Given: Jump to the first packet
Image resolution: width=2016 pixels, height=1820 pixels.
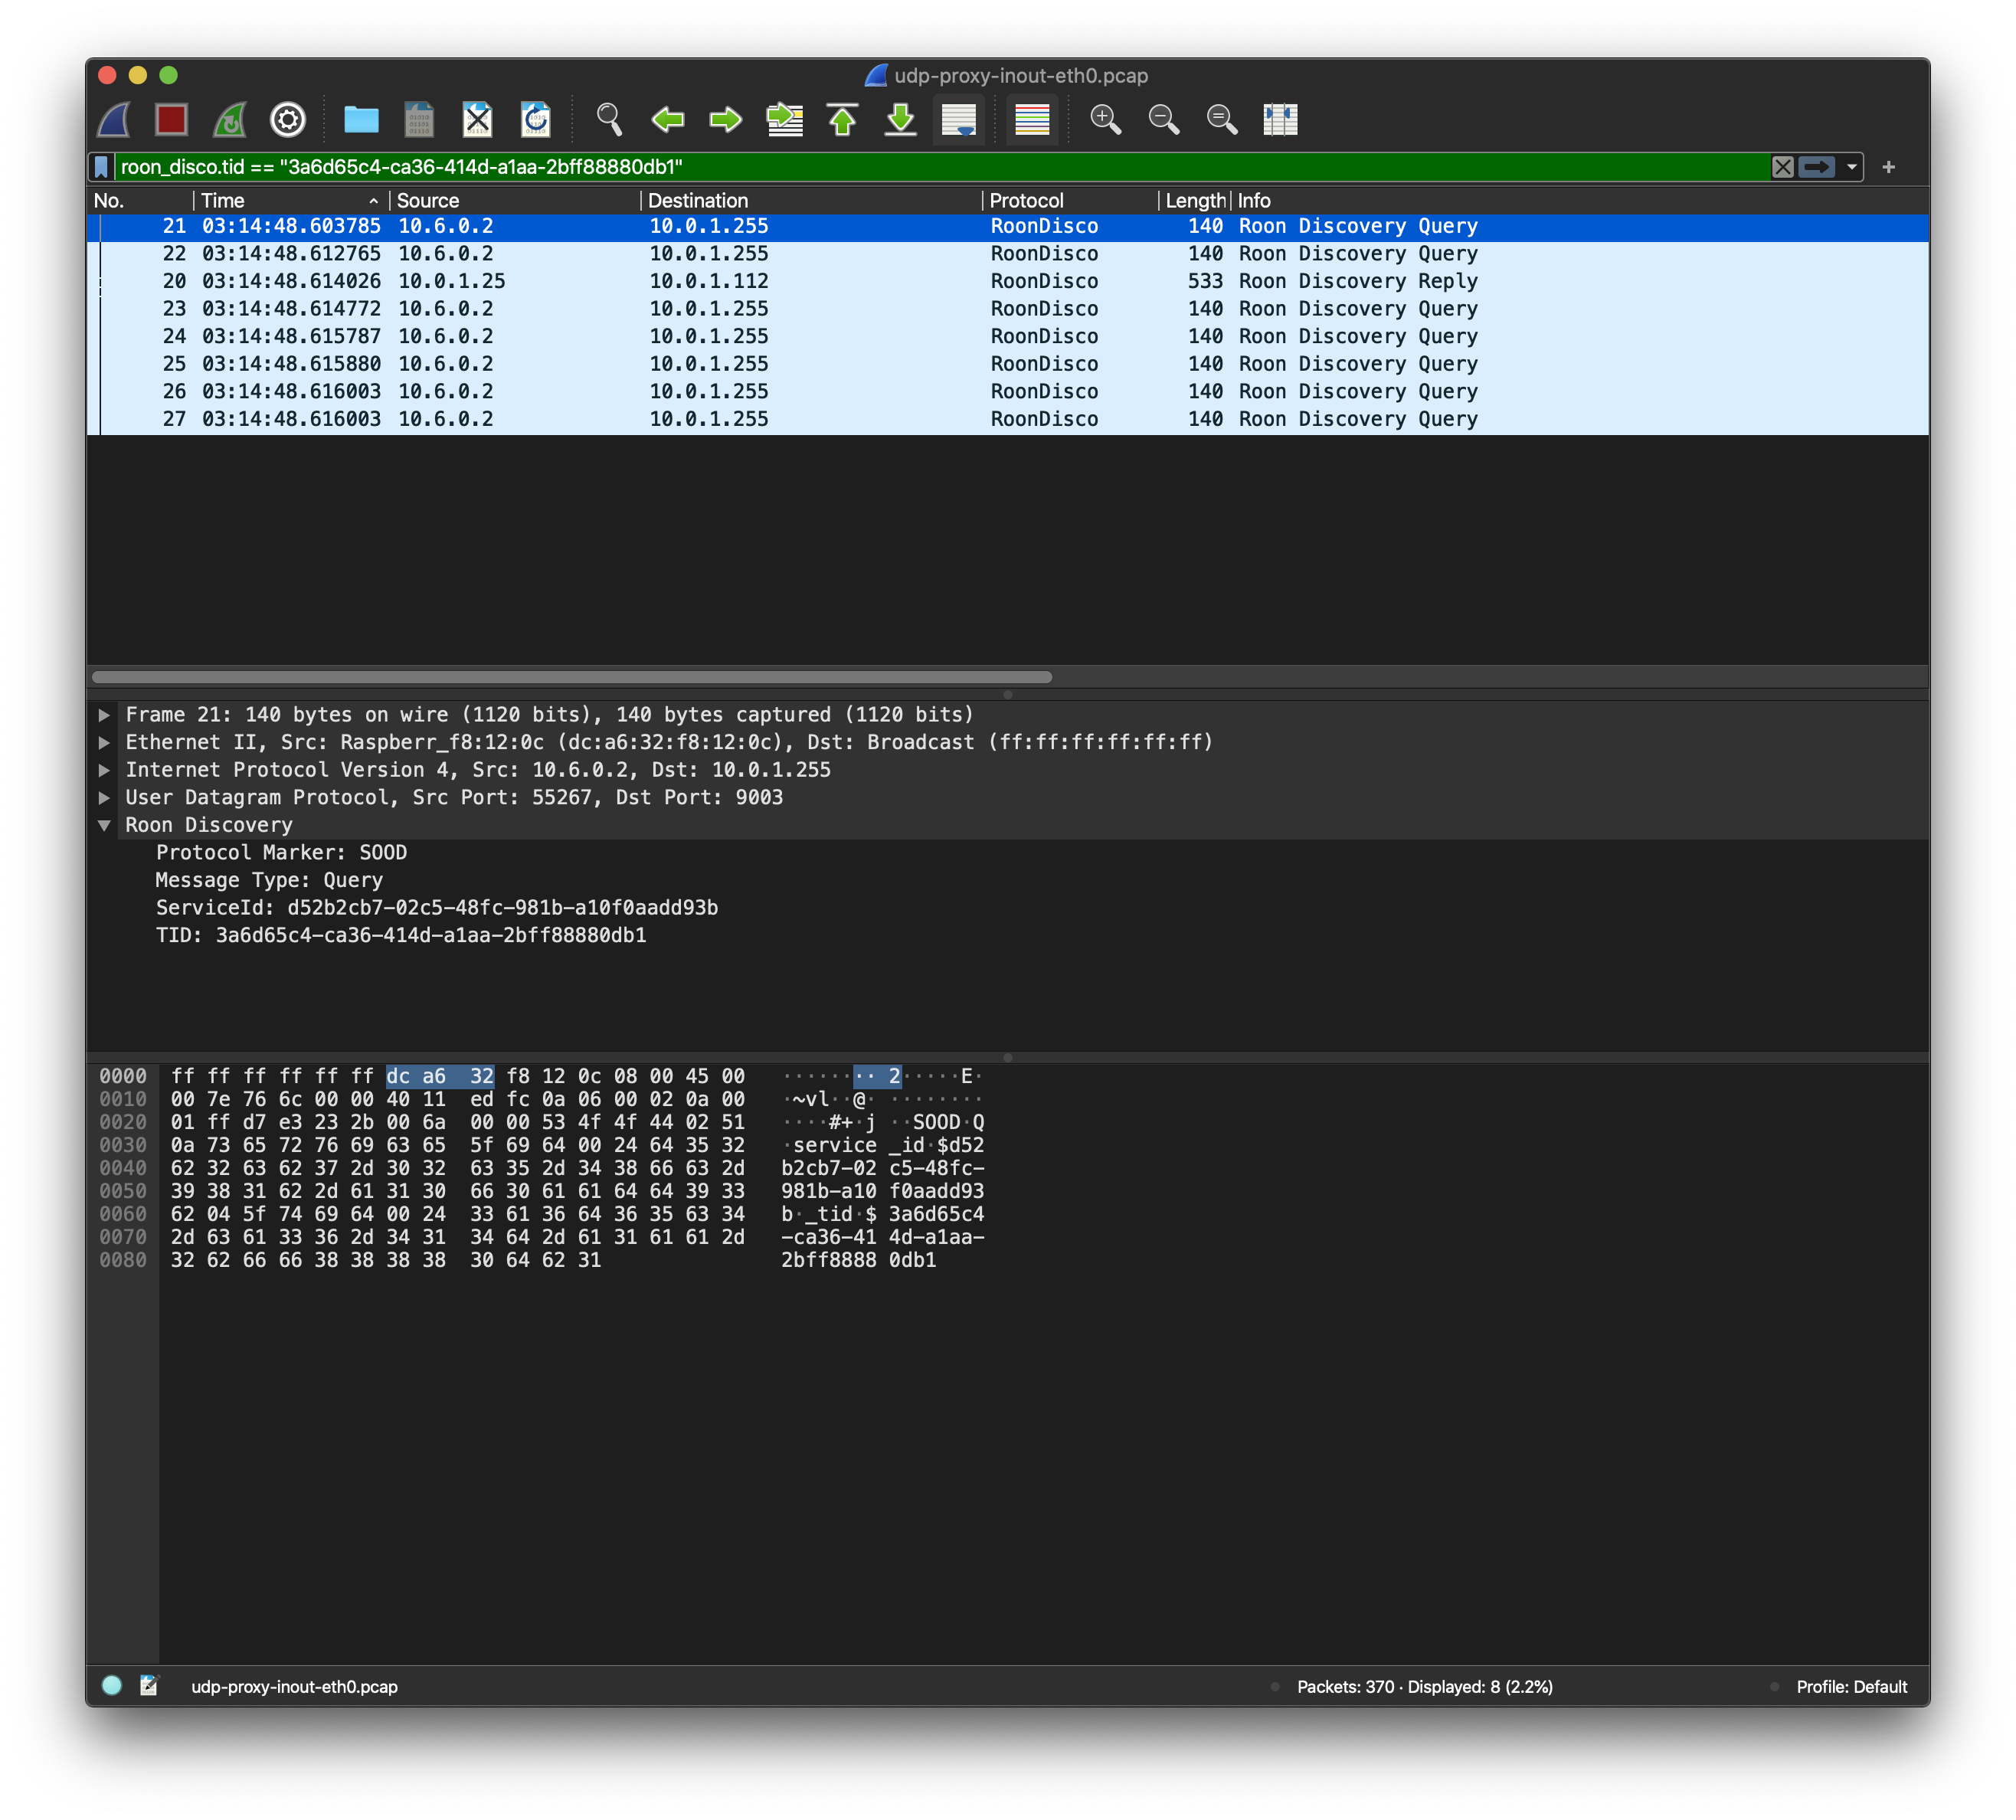Looking at the screenshot, I should tap(843, 120).
